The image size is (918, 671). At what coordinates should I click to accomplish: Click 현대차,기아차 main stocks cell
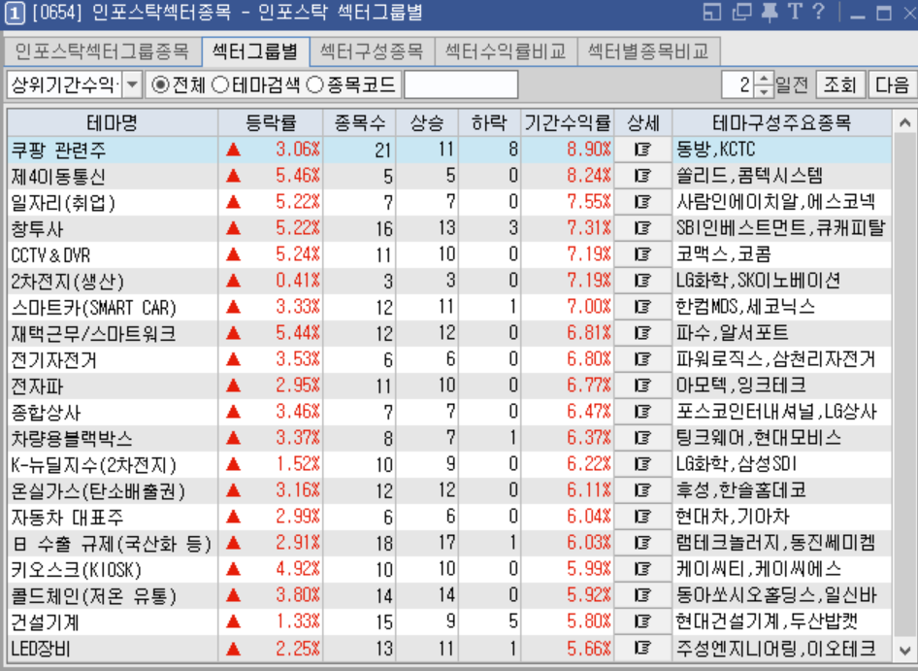782,517
